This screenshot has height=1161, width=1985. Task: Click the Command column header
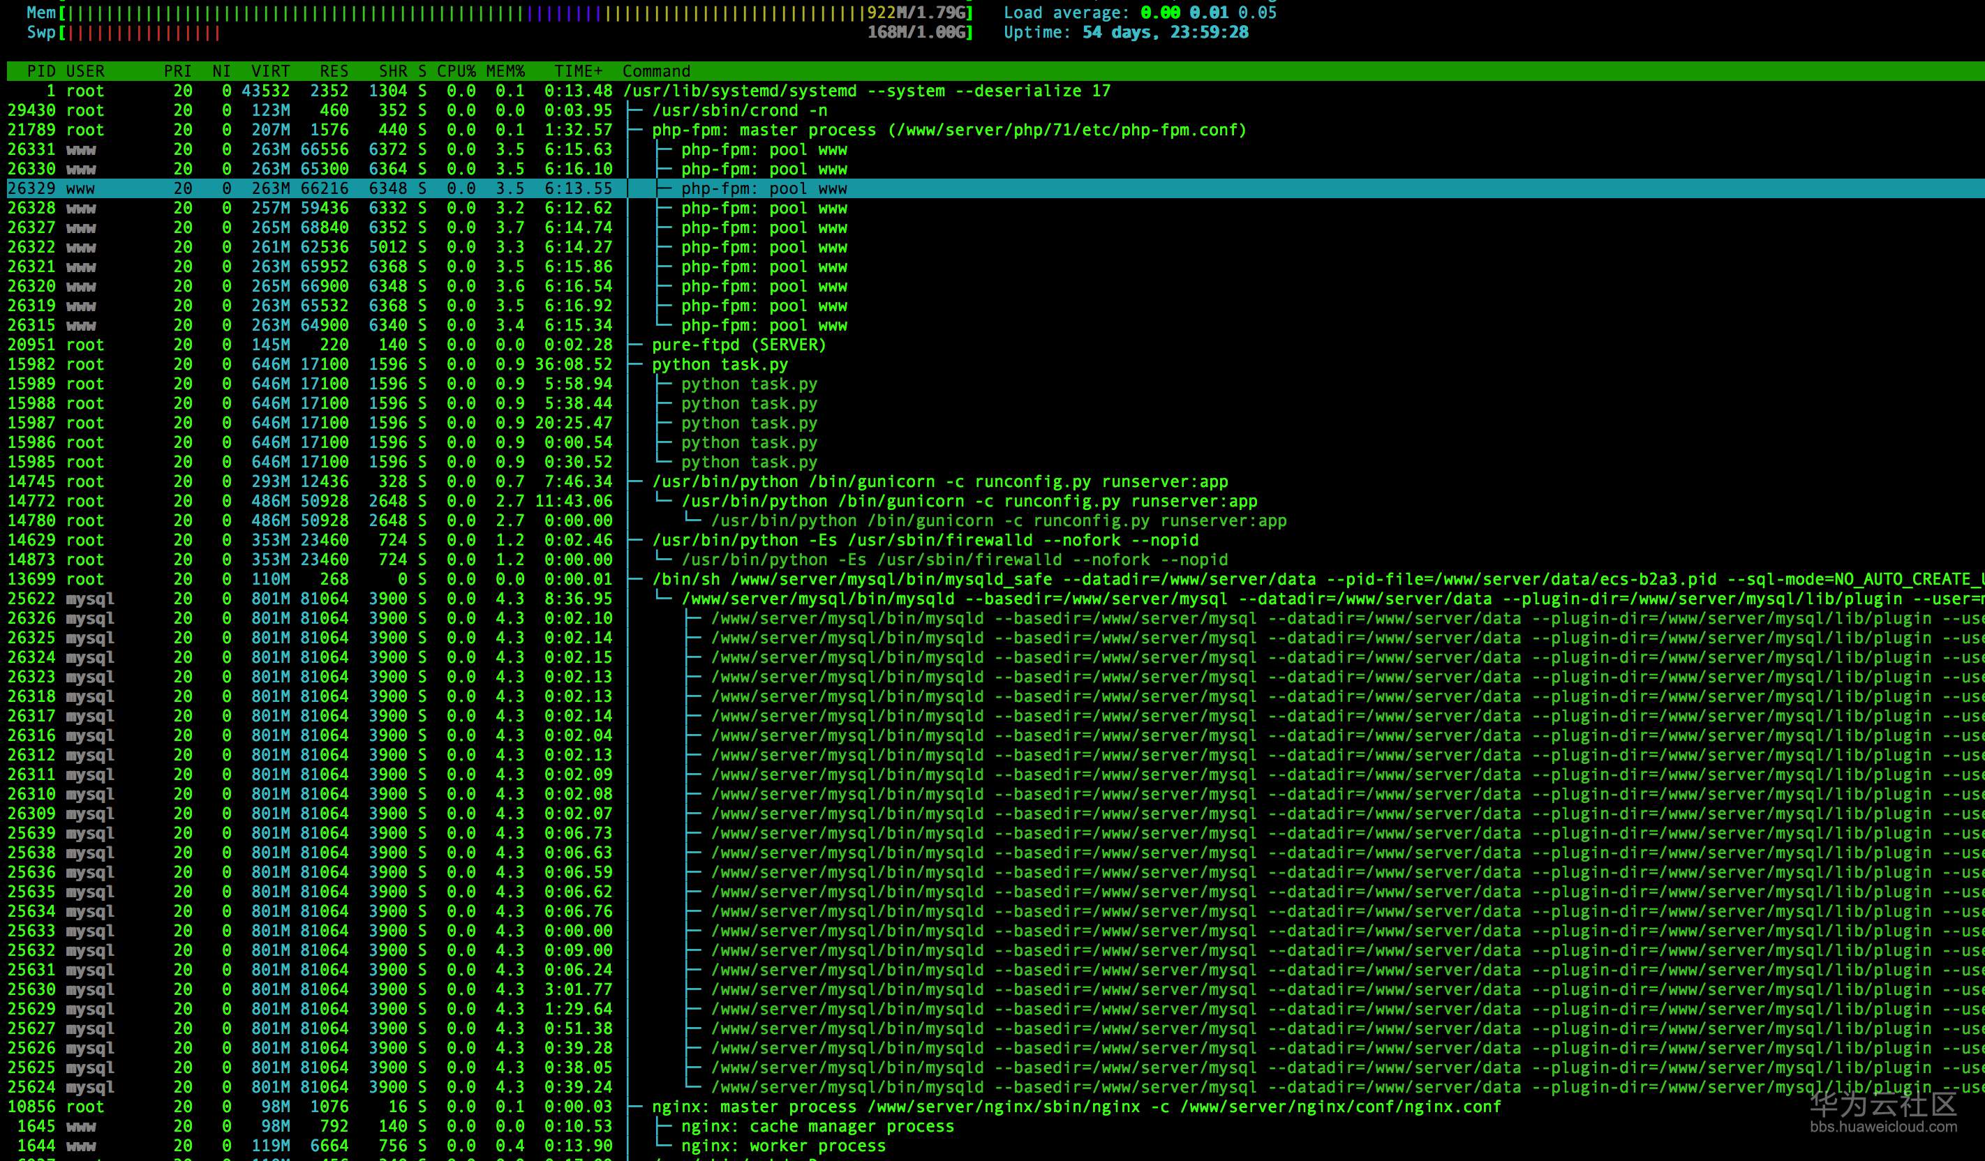click(655, 71)
